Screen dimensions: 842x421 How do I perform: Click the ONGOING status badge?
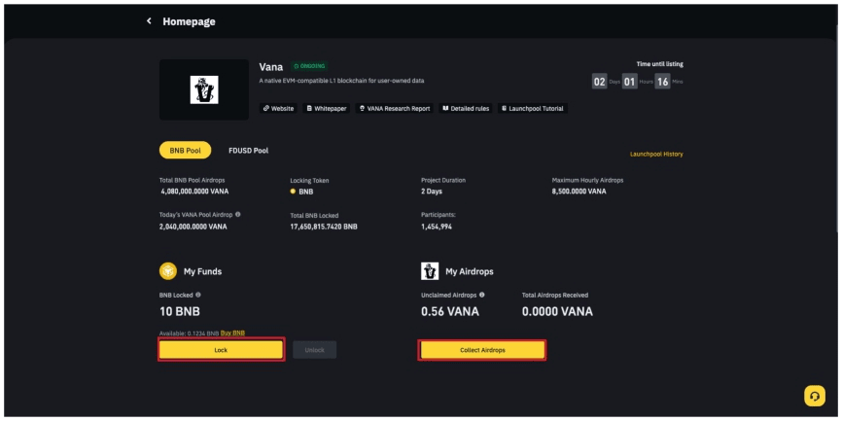309,66
